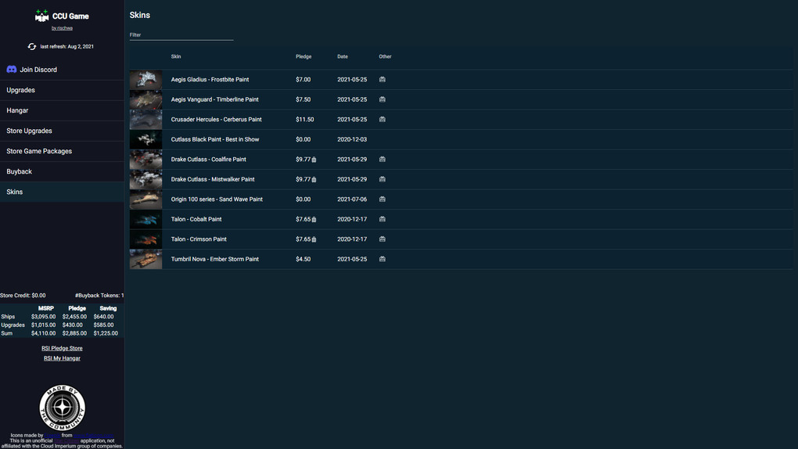Click the gift icon for Tumbril Nova Ember Storm
This screenshot has width=798, height=449.
[x=383, y=259]
